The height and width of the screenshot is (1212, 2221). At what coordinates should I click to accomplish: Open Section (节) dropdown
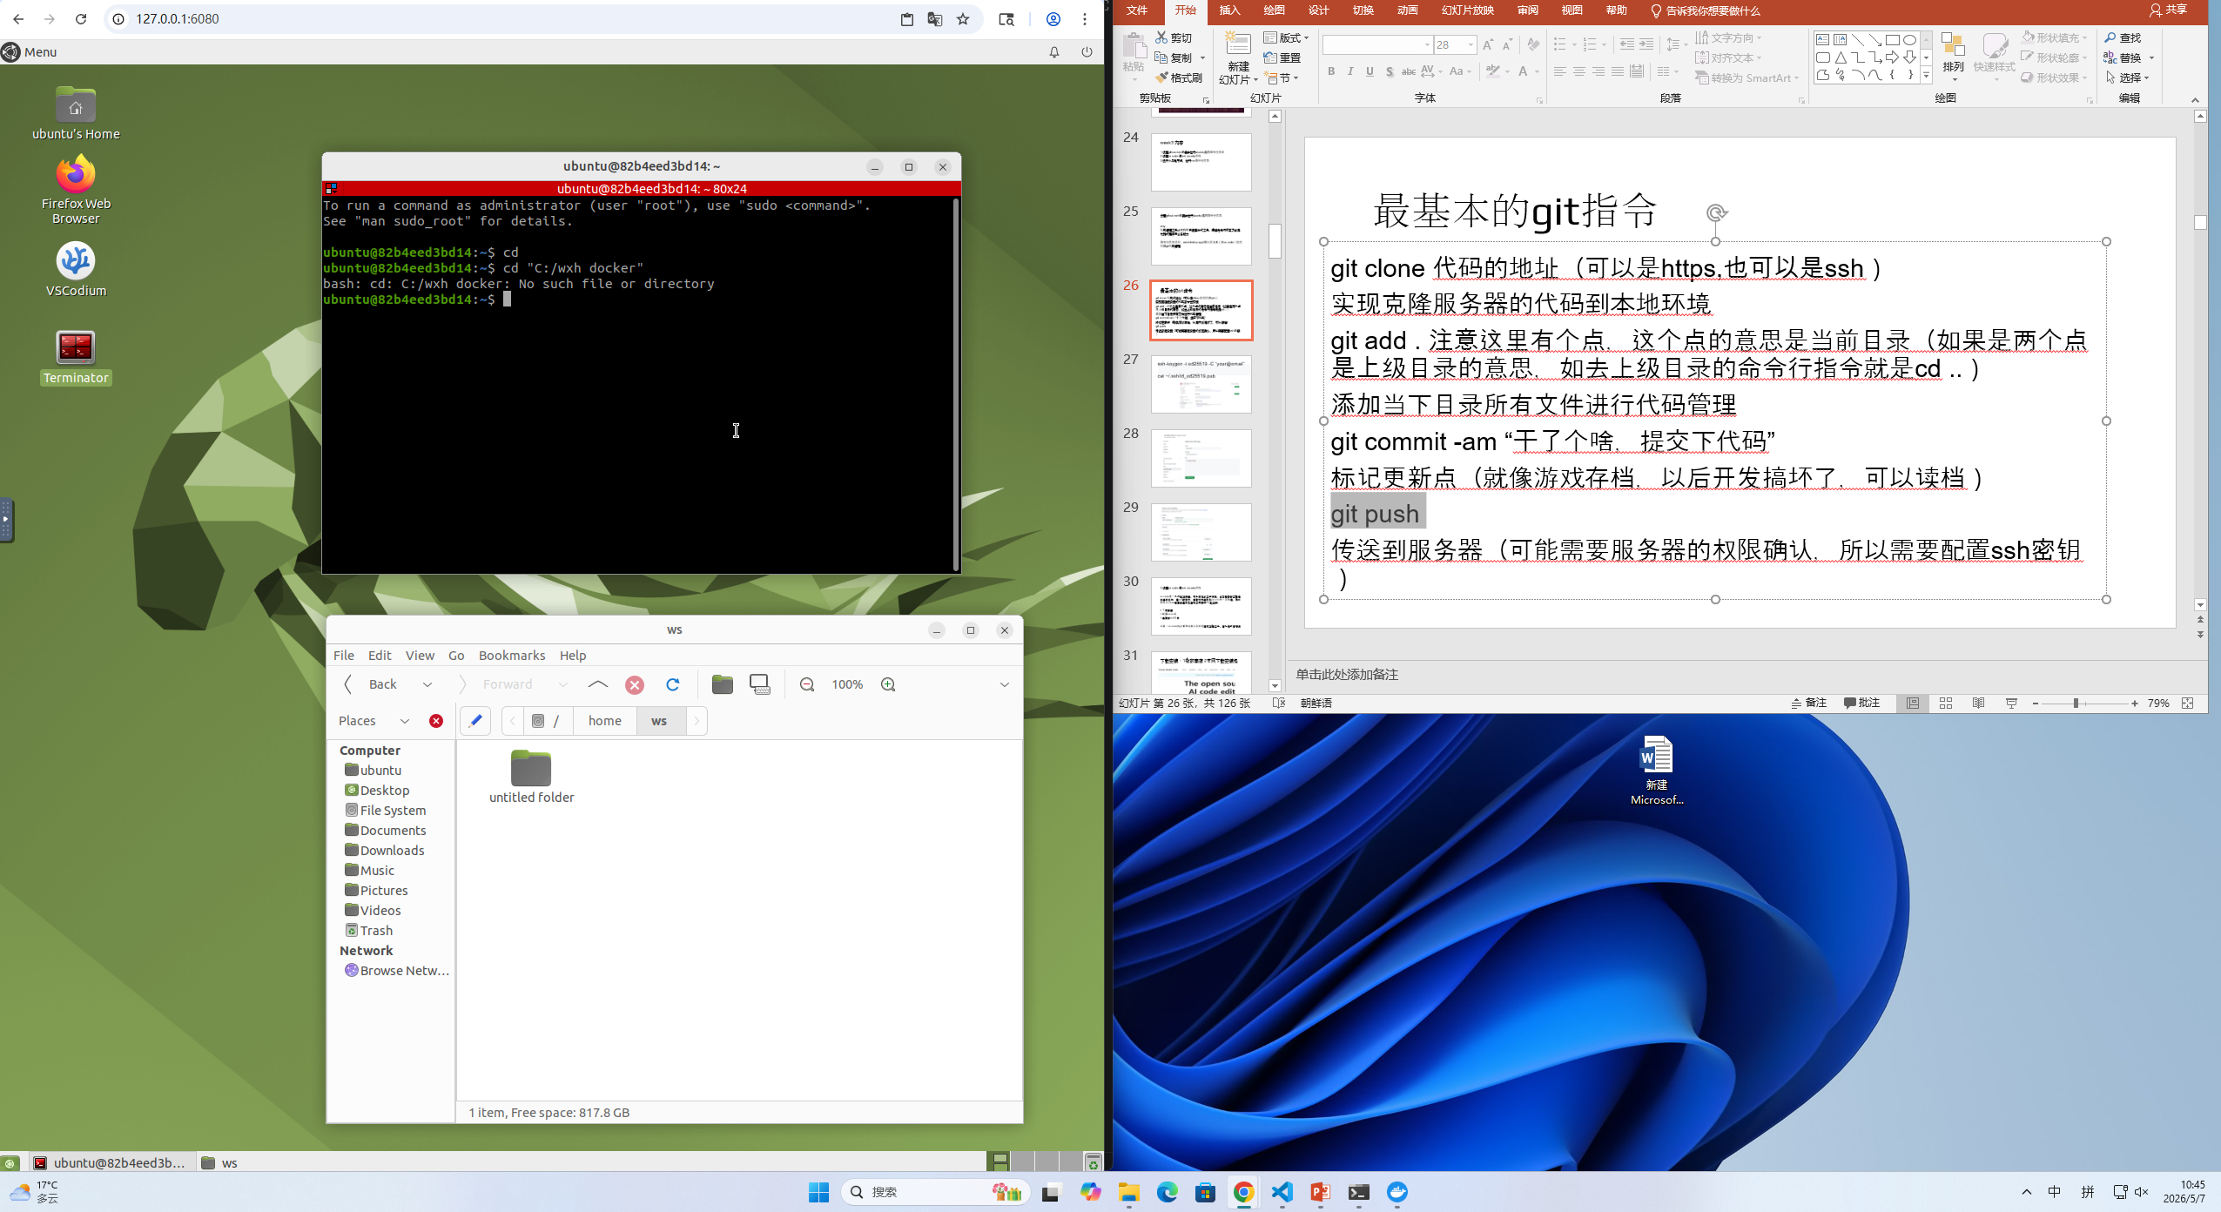(x=1282, y=77)
